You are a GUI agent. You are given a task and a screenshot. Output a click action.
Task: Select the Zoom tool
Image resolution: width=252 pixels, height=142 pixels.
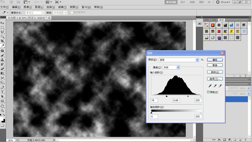pyautogui.click(x=3, y=111)
